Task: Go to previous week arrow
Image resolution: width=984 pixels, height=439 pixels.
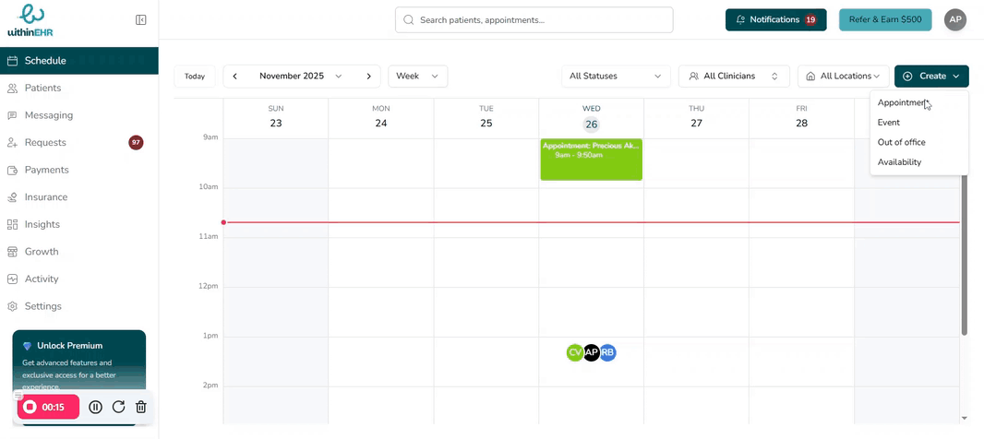Action: (x=235, y=77)
